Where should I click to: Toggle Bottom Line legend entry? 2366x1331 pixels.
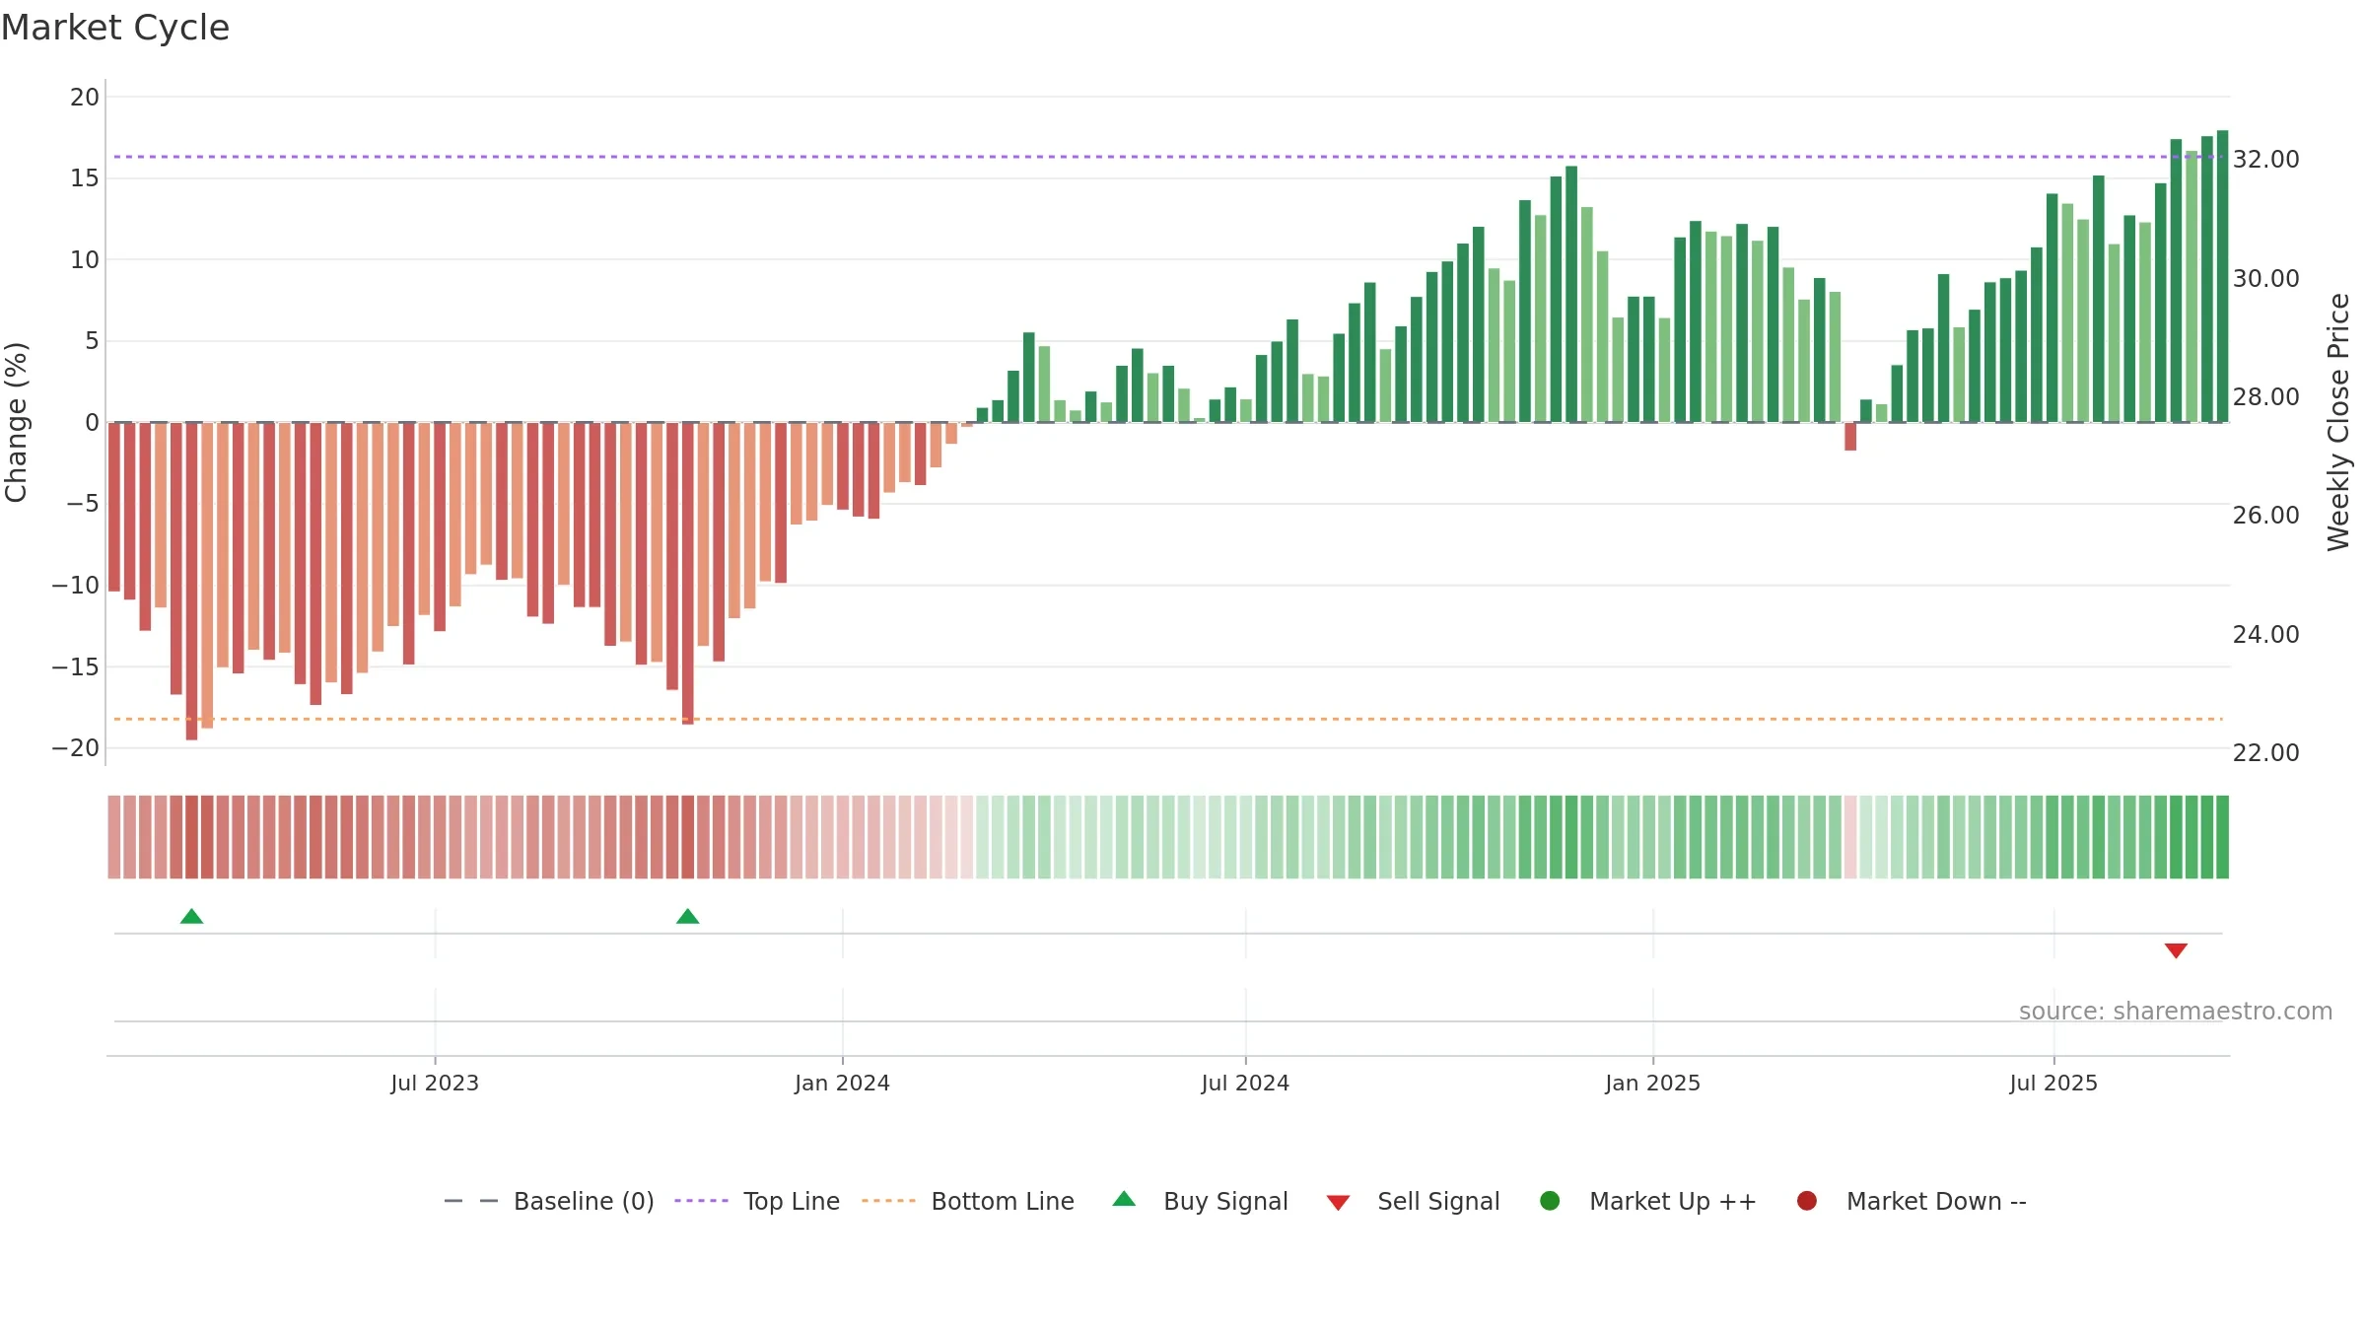click(x=968, y=1201)
